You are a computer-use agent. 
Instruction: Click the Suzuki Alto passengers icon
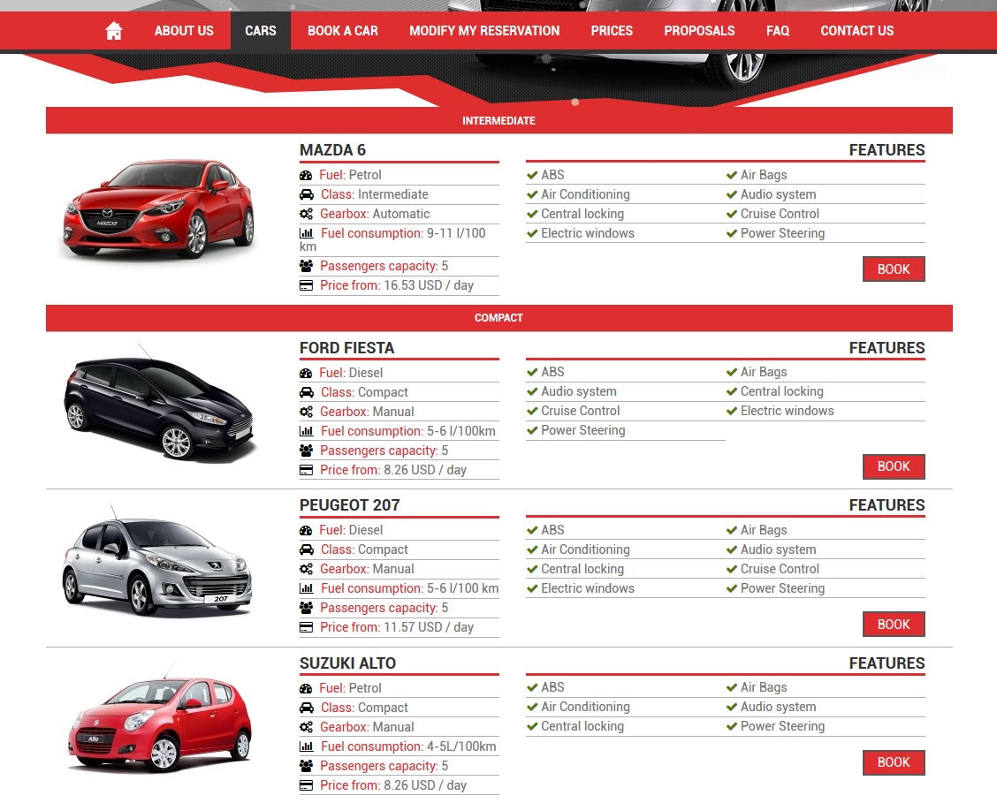point(306,766)
